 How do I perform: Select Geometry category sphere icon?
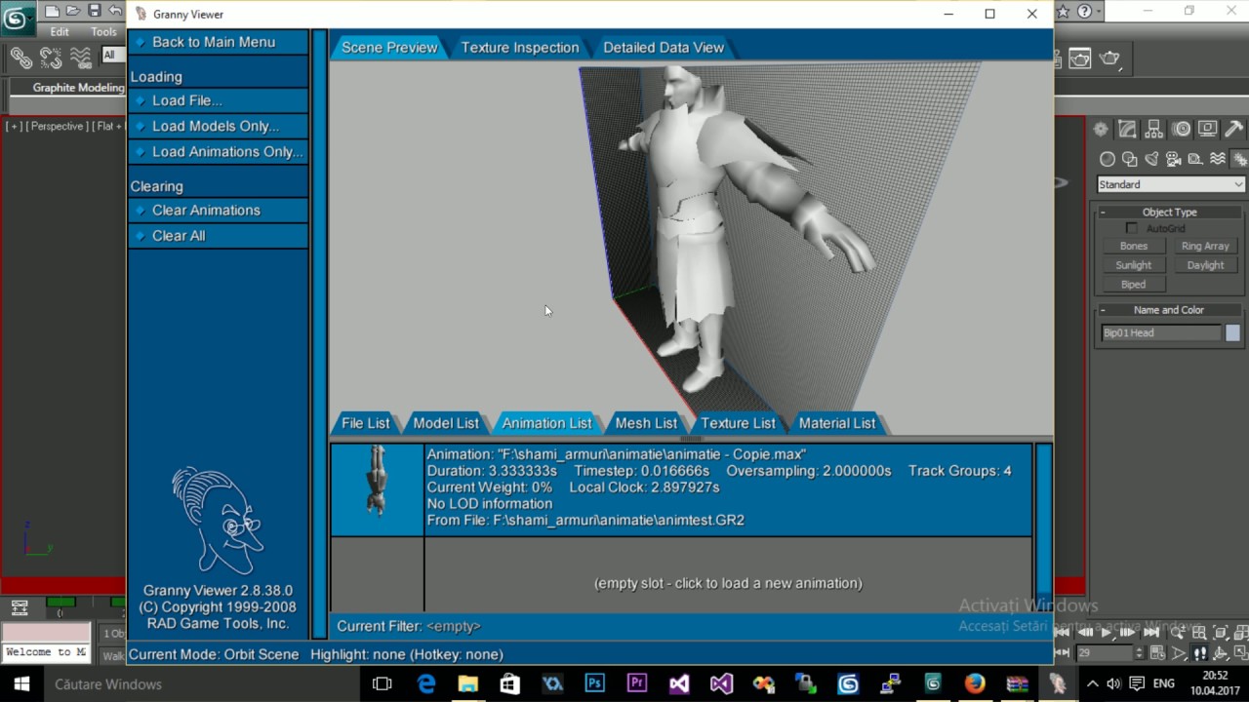[x=1108, y=159]
